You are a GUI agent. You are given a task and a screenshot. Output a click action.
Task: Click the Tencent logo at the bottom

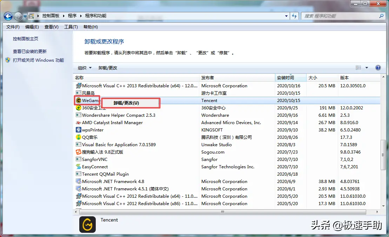(87, 224)
